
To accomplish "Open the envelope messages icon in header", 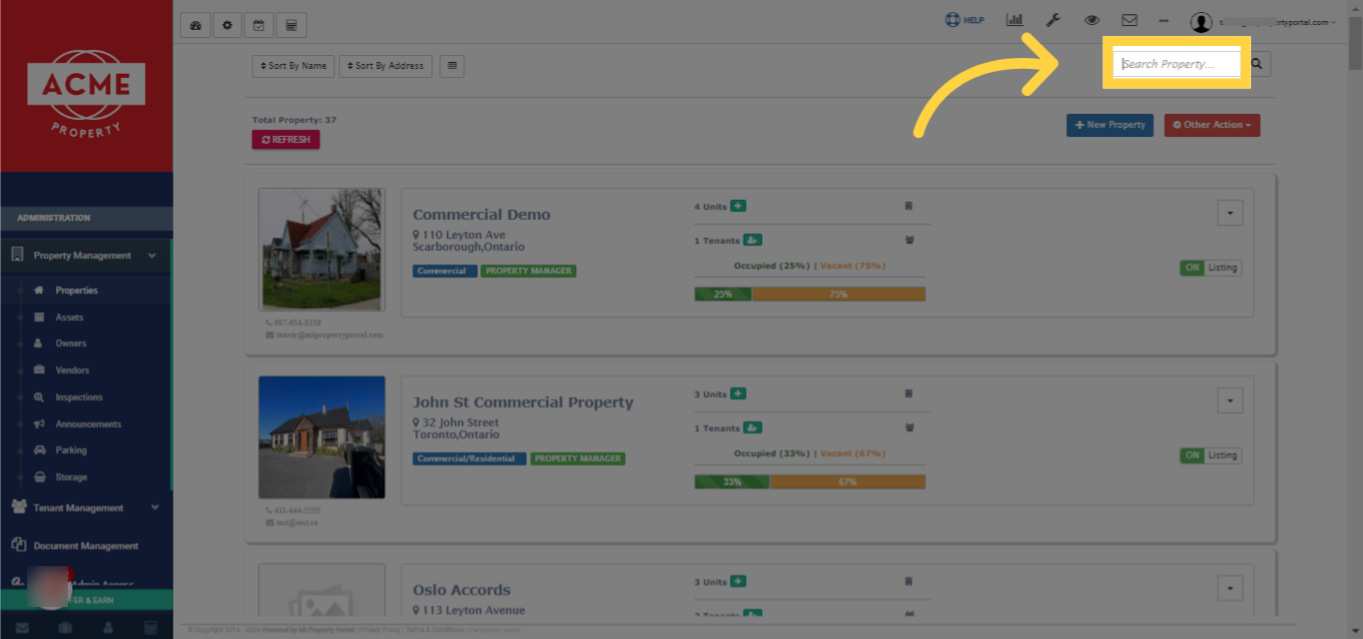I will click(1129, 20).
